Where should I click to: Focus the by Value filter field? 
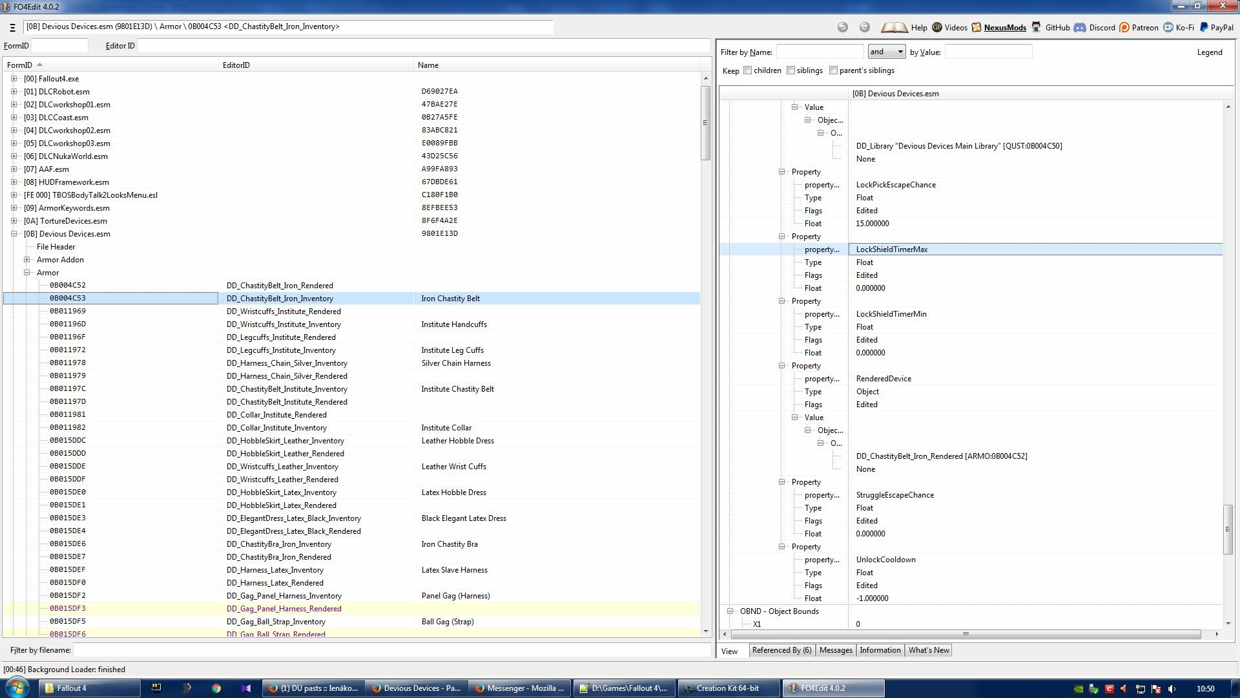coord(988,52)
